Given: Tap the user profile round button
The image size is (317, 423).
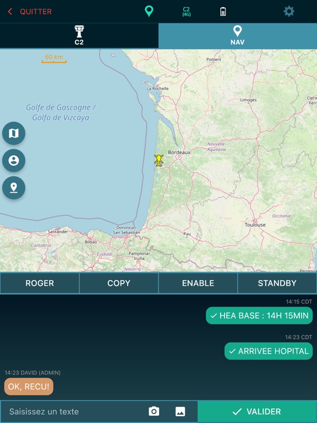Looking at the screenshot, I should [x=14, y=160].
